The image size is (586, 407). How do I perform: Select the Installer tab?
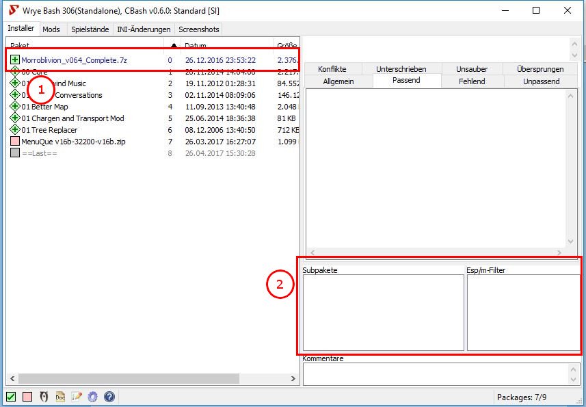[21, 28]
